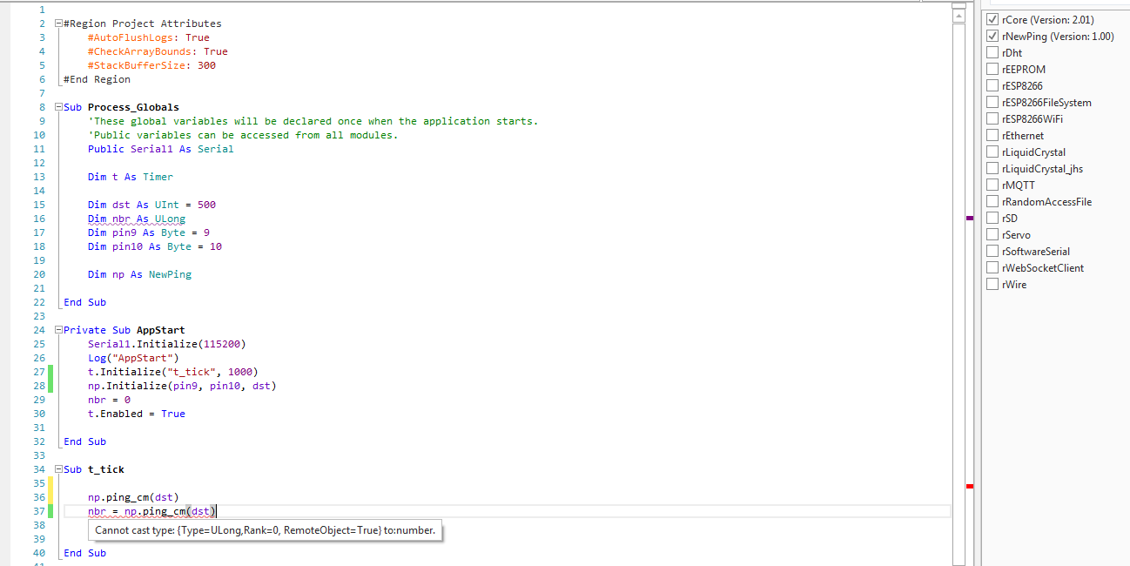
Task: Place cursor on 'Dim nbr As ULong' line
Action: [136, 219]
